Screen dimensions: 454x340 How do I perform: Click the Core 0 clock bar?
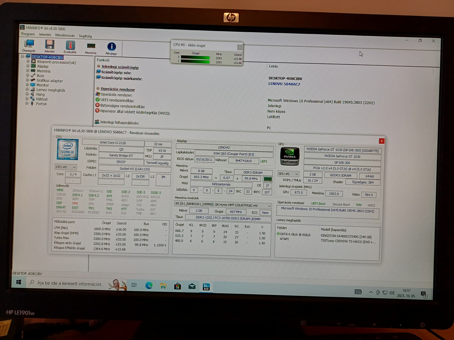[196, 57]
